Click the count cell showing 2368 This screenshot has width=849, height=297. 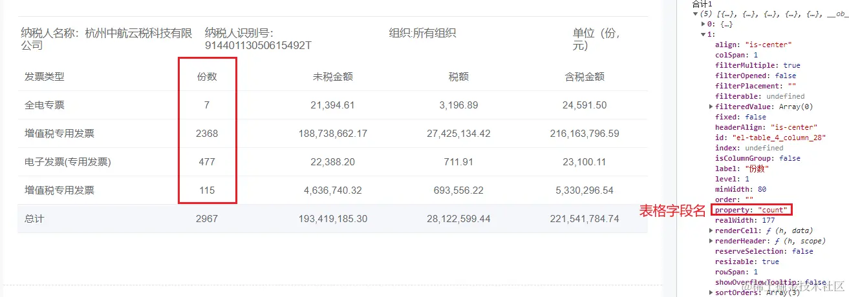(x=207, y=134)
